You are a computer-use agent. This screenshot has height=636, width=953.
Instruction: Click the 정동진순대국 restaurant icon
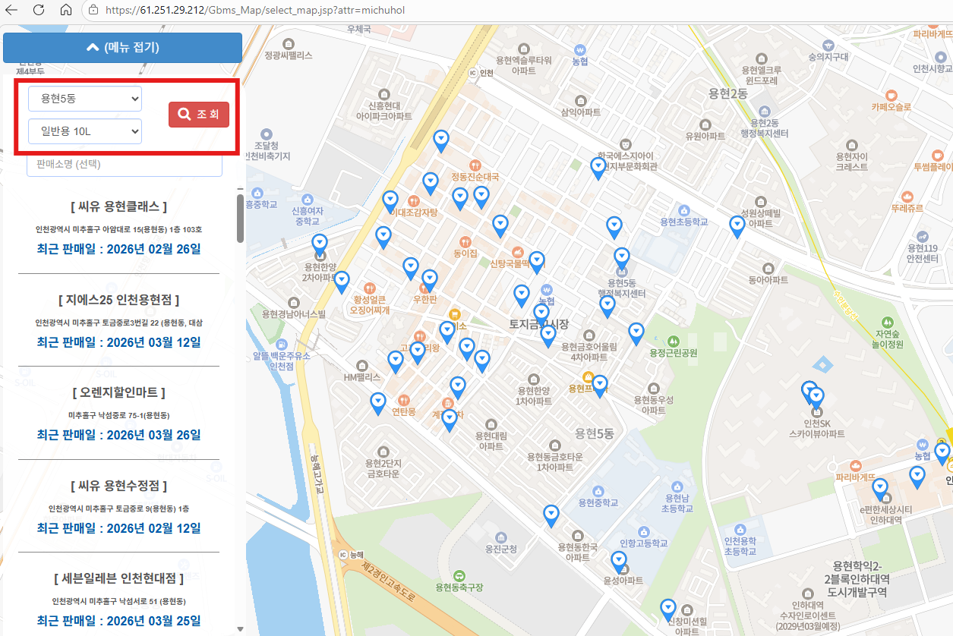(475, 164)
